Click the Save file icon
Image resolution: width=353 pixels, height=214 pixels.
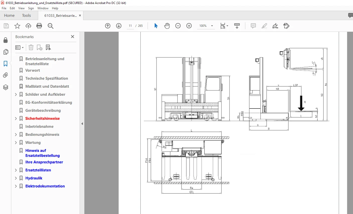6,26
